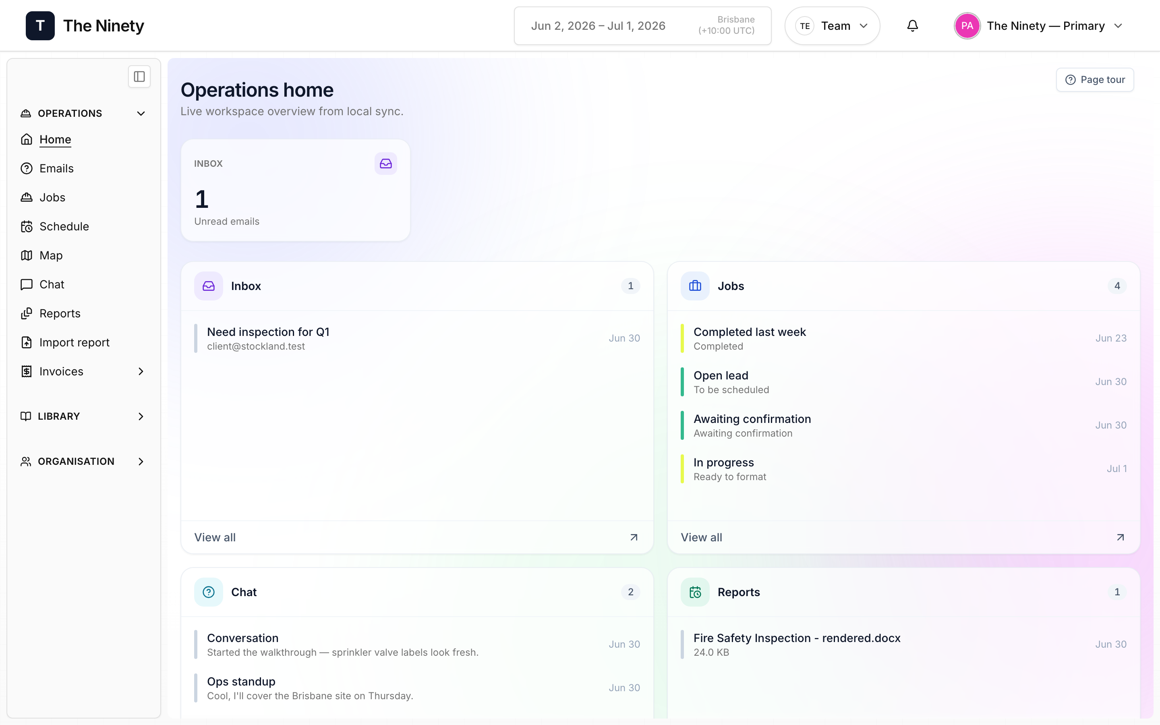Open the Unread emails summary card
This screenshot has height=725, width=1160.
pyautogui.click(x=295, y=191)
